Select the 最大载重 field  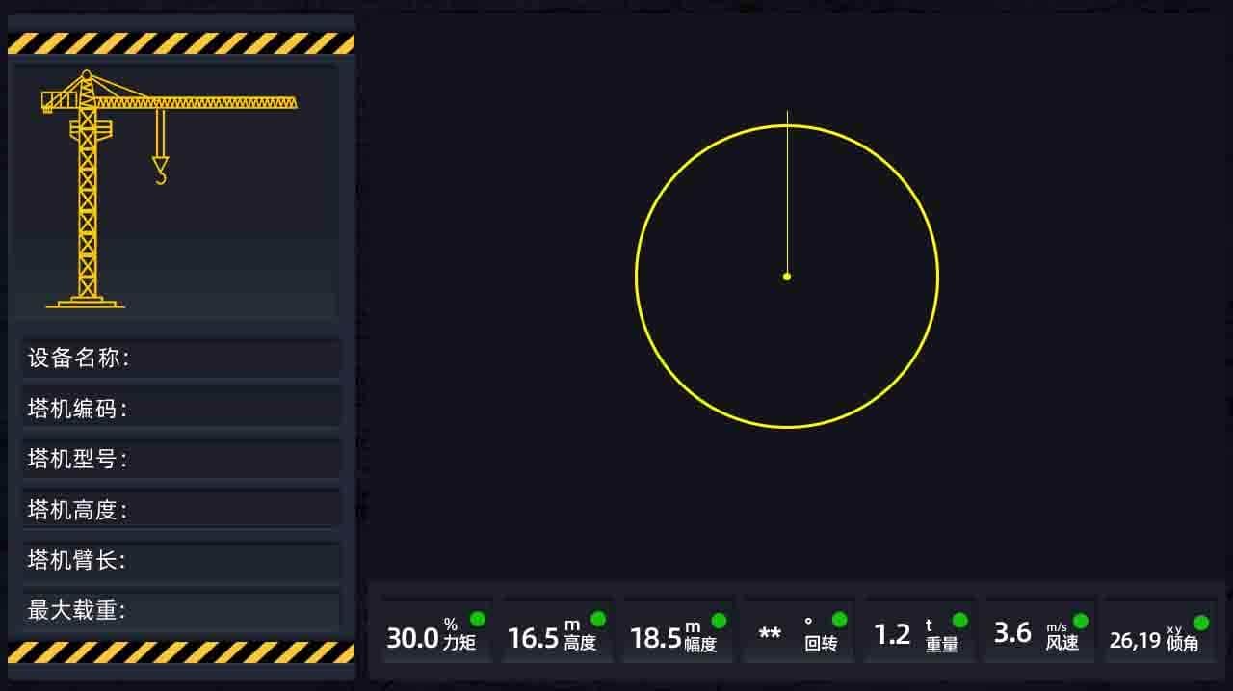[x=181, y=610]
